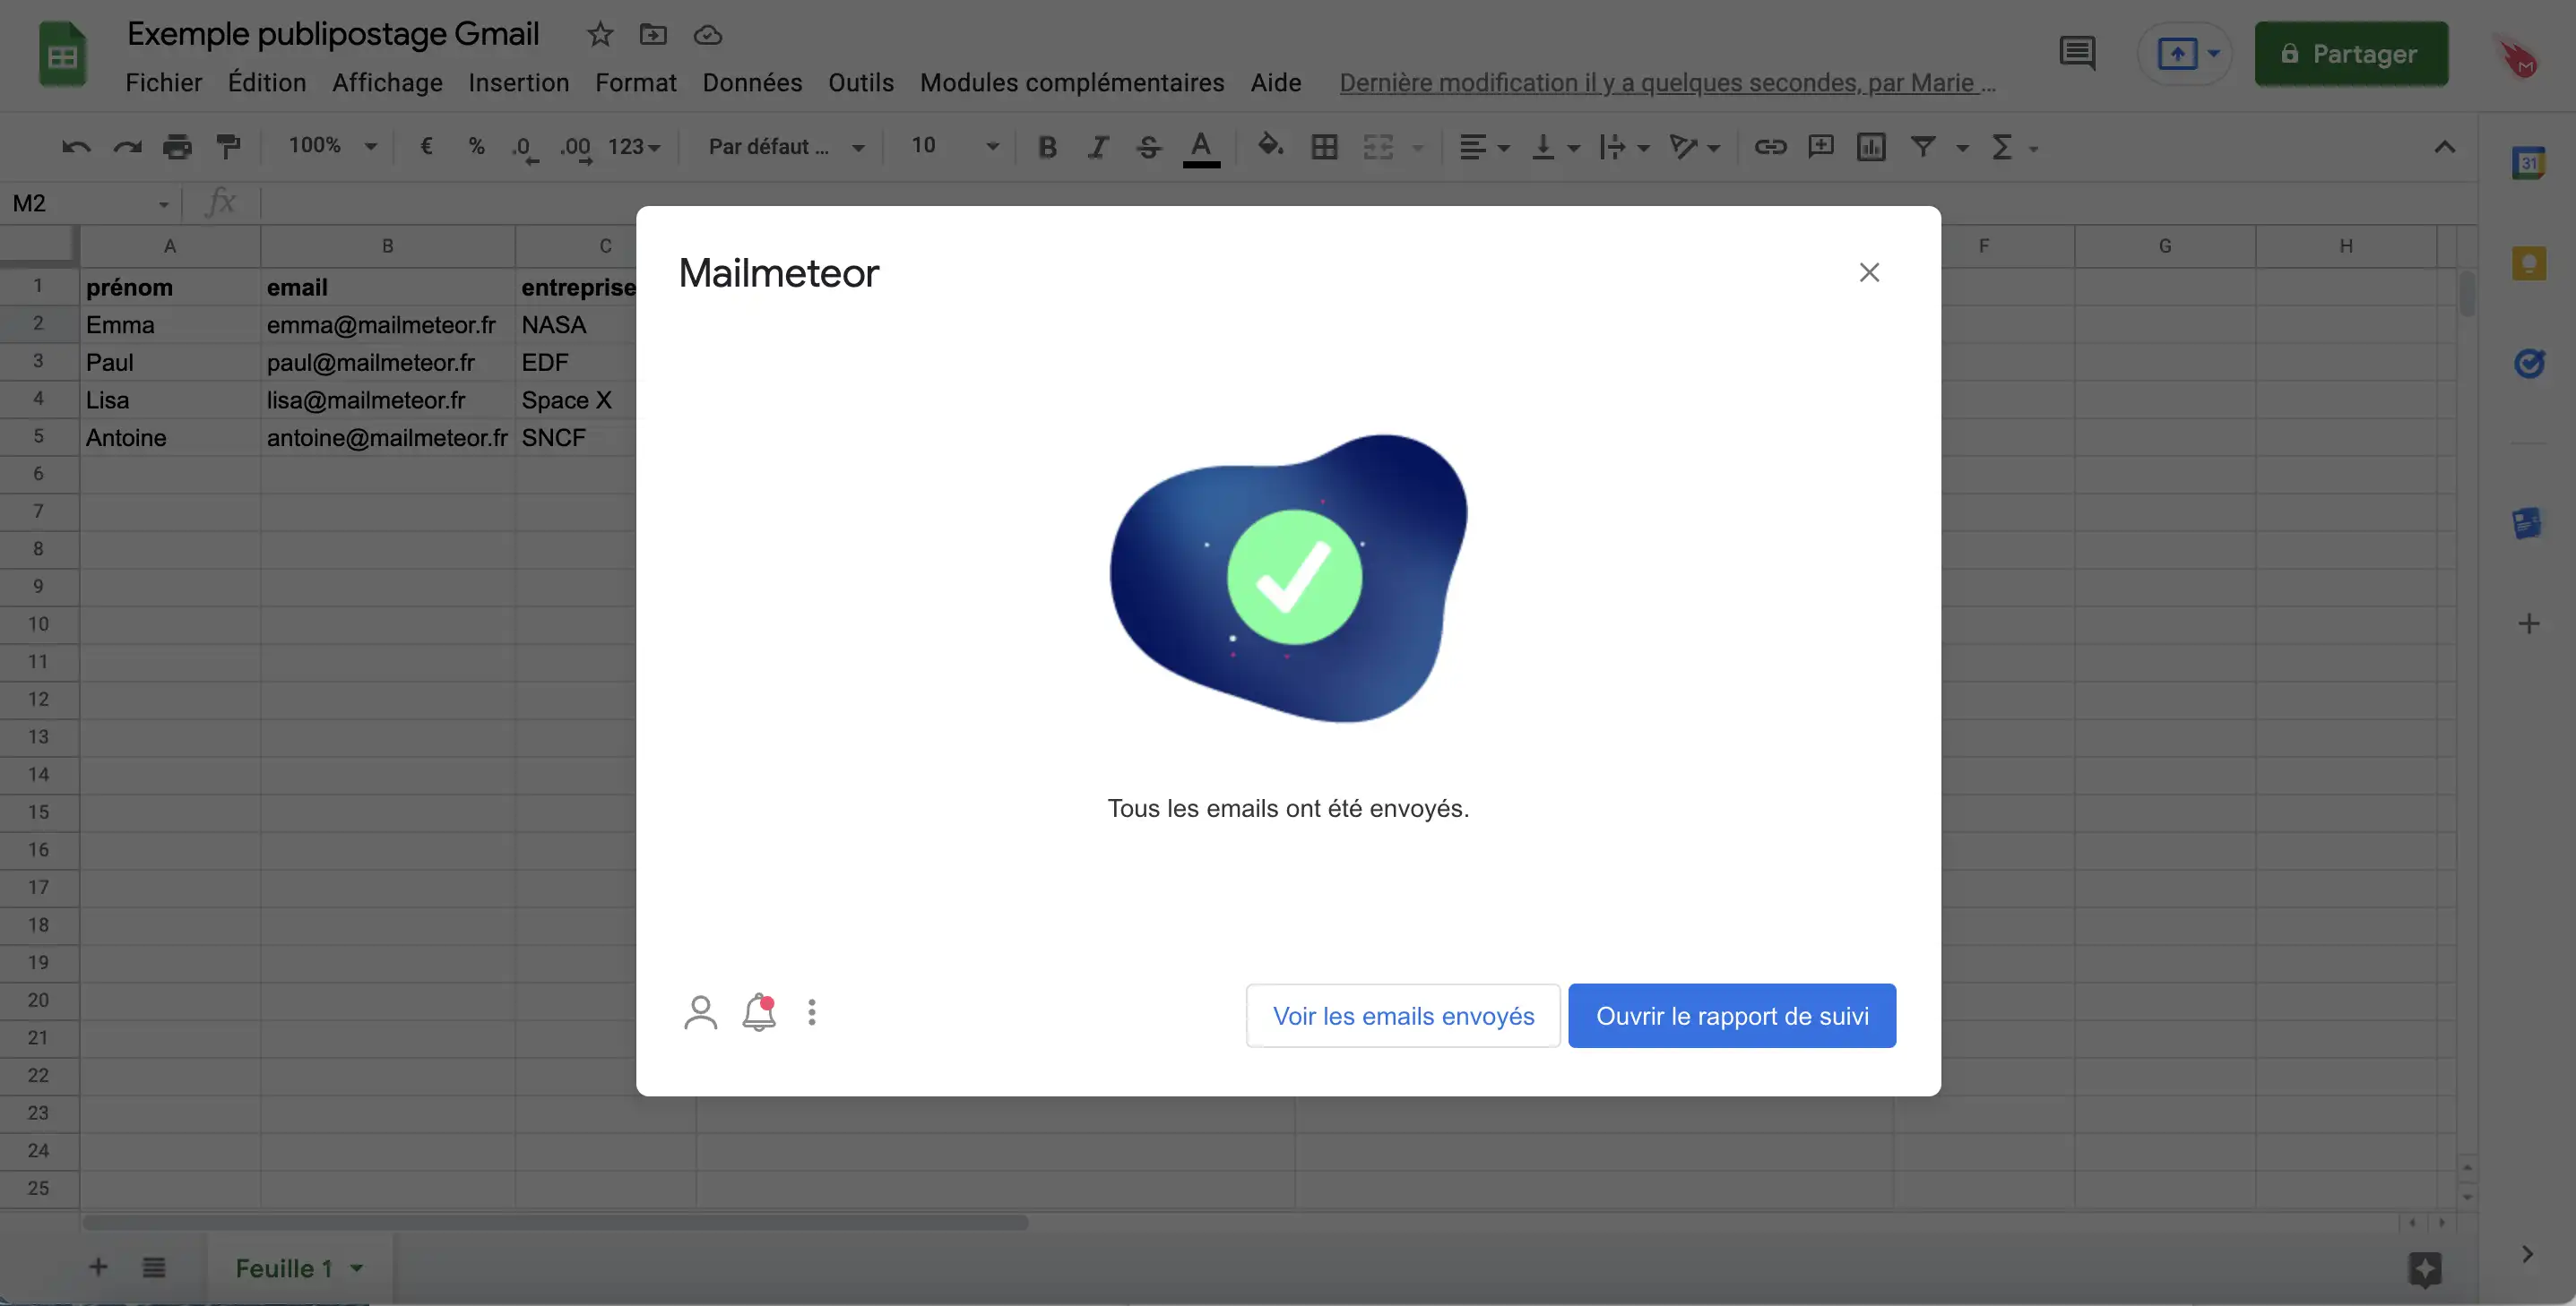The image size is (2576, 1306).
Task: Collapse the toolbar with up chevron
Action: (2445, 147)
